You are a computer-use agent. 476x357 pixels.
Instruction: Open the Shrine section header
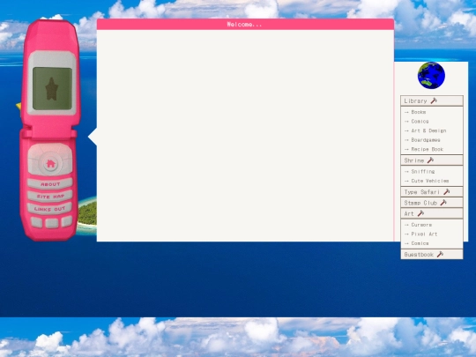[432, 160]
